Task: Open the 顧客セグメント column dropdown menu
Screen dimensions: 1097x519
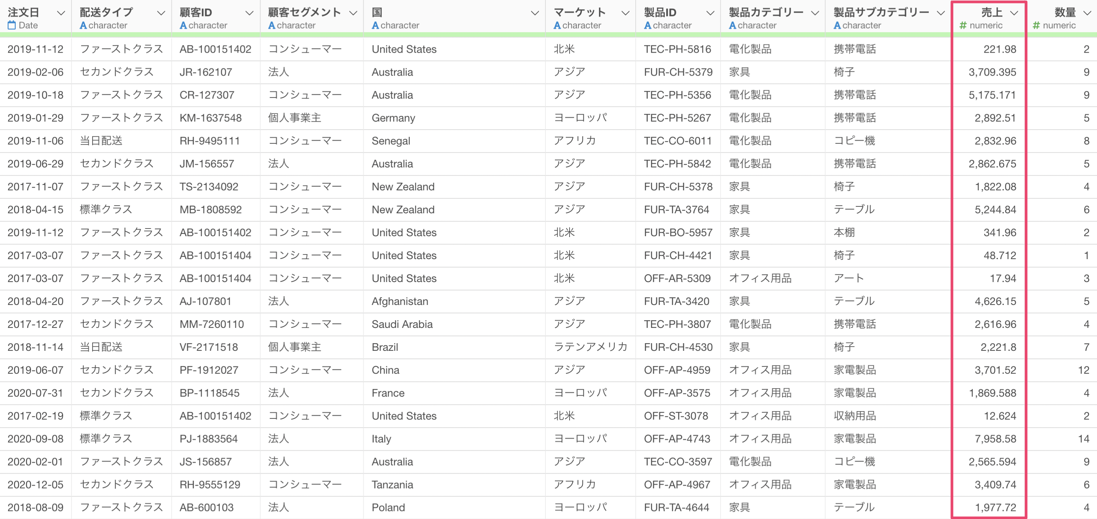Action: [353, 13]
